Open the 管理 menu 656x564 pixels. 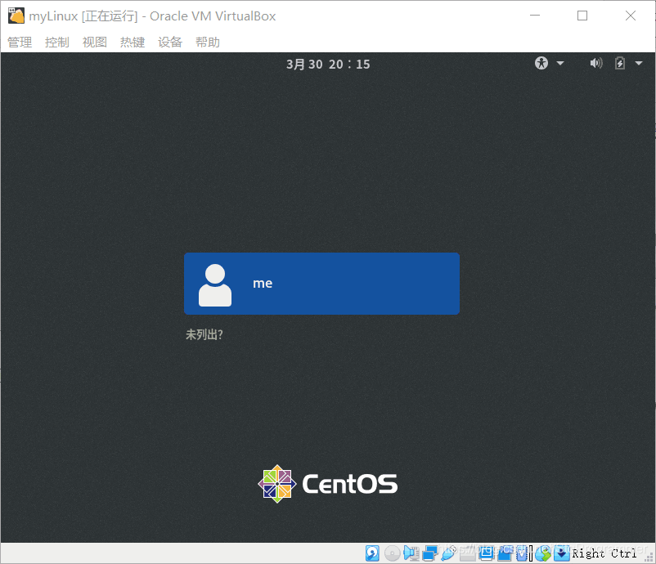coord(20,42)
